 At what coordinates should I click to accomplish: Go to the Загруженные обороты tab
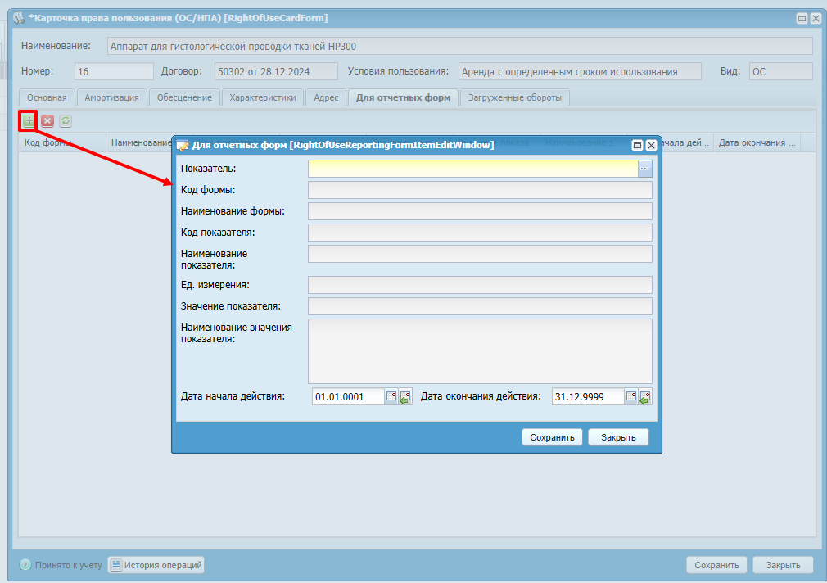coord(514,97)
